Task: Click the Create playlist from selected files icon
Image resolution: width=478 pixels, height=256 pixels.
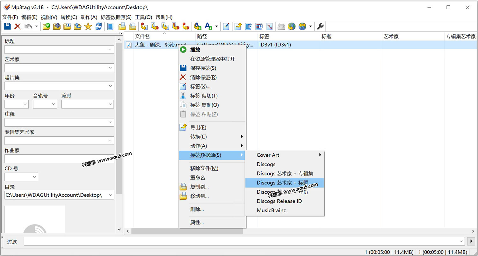Action: click(259, 26)
